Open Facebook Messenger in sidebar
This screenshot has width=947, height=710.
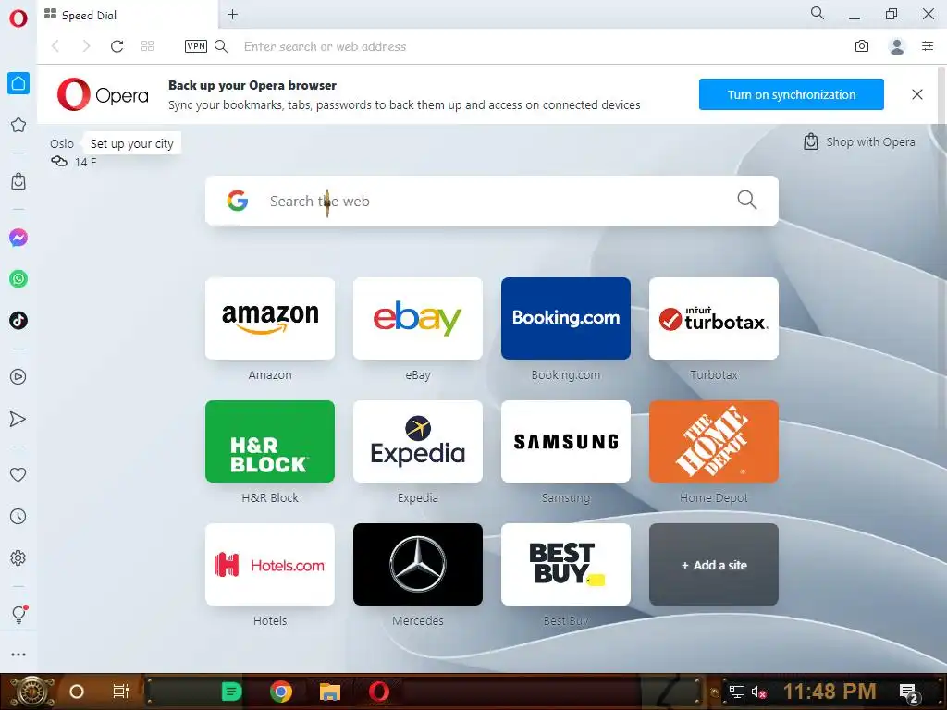(18, 238)
